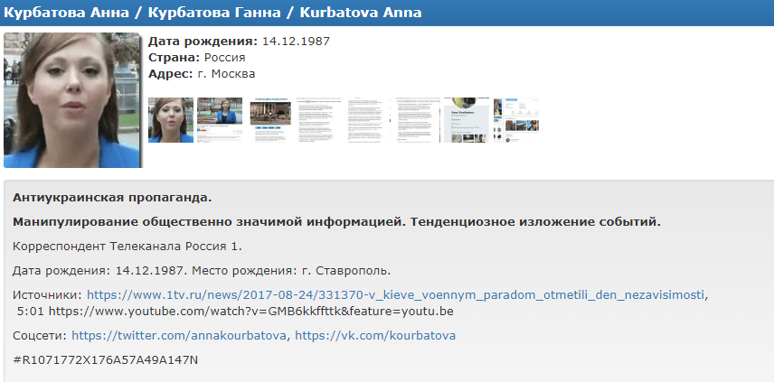Open the 1tv.ru news source link
Screen dimensions: 774x382
click(x=395, y=294)
